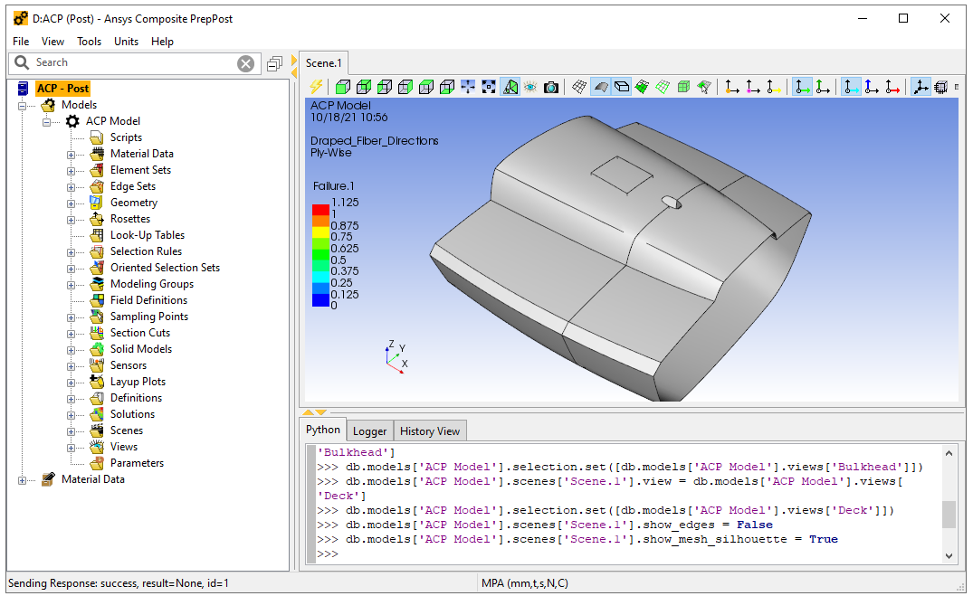Screen dimensions: 973x596
Task: Click the Python console scrollbar thumb
Action: click(x=949, y=514)
